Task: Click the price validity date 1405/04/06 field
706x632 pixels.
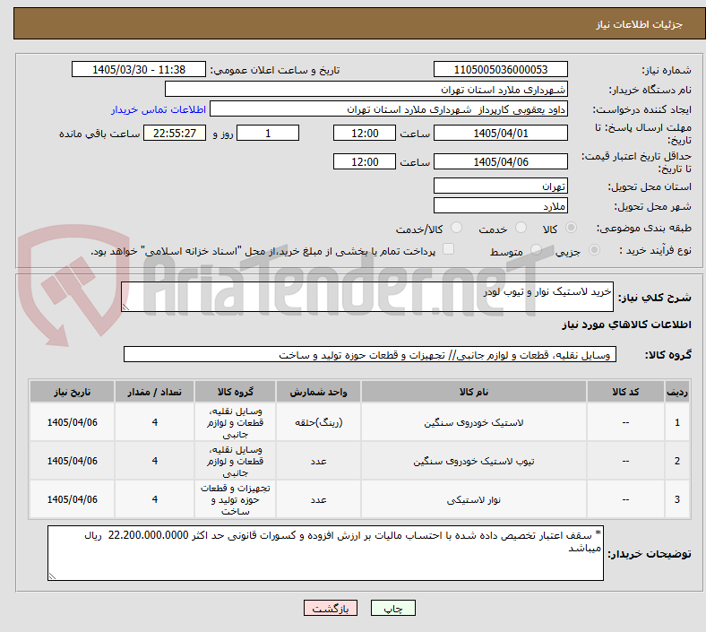Action: 500,161
